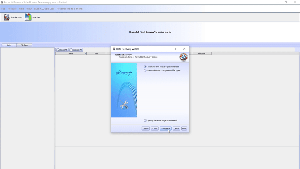Open the Recover menu
This screenshot has width=300, height=169.
pyautogui.click(x=12, y=9)
